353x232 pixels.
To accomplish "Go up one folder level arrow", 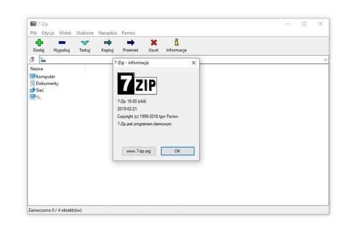I will click(x=33, y=60).
